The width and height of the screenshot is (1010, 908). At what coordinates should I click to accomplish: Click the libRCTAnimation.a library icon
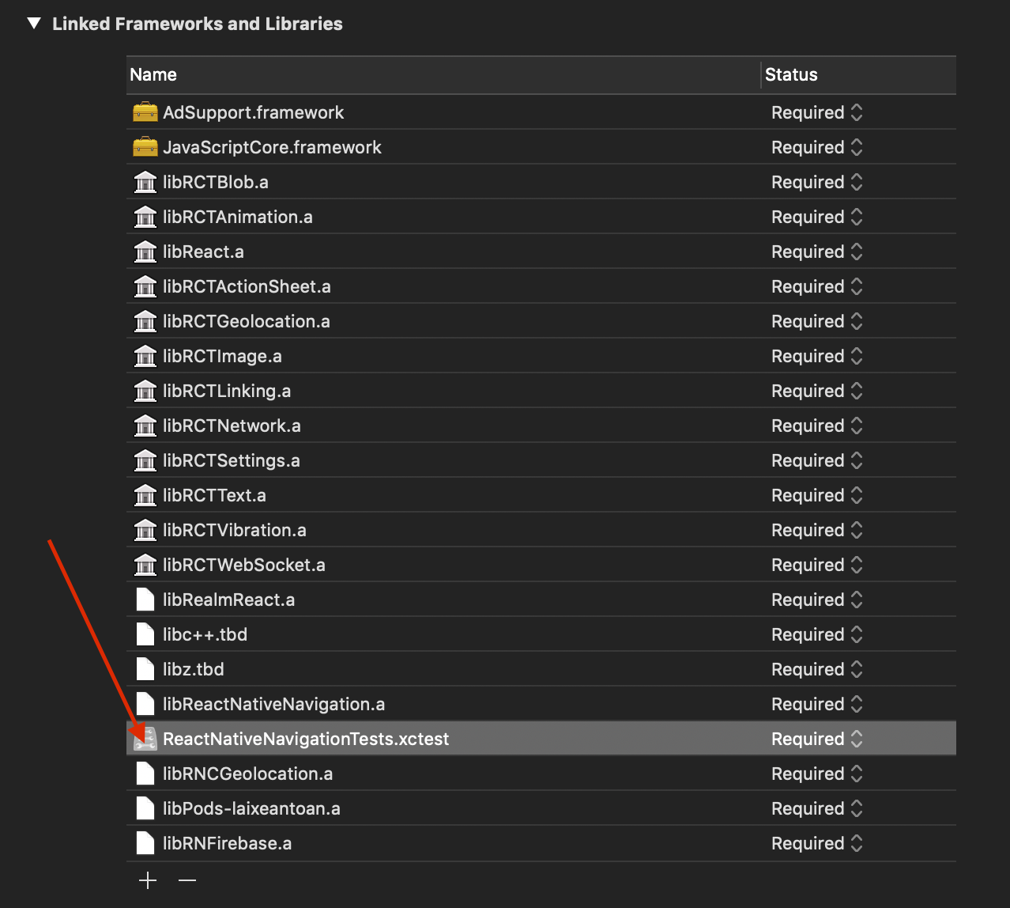[x=145, y=217]
